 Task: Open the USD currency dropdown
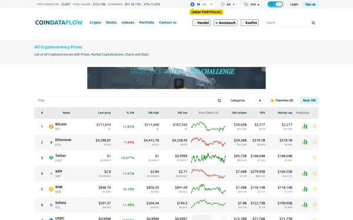point(255,4)
